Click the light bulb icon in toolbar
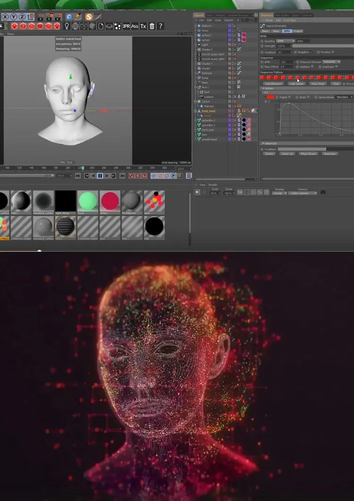The height and width of the screenshot is (501, 354). pos(67,26)
